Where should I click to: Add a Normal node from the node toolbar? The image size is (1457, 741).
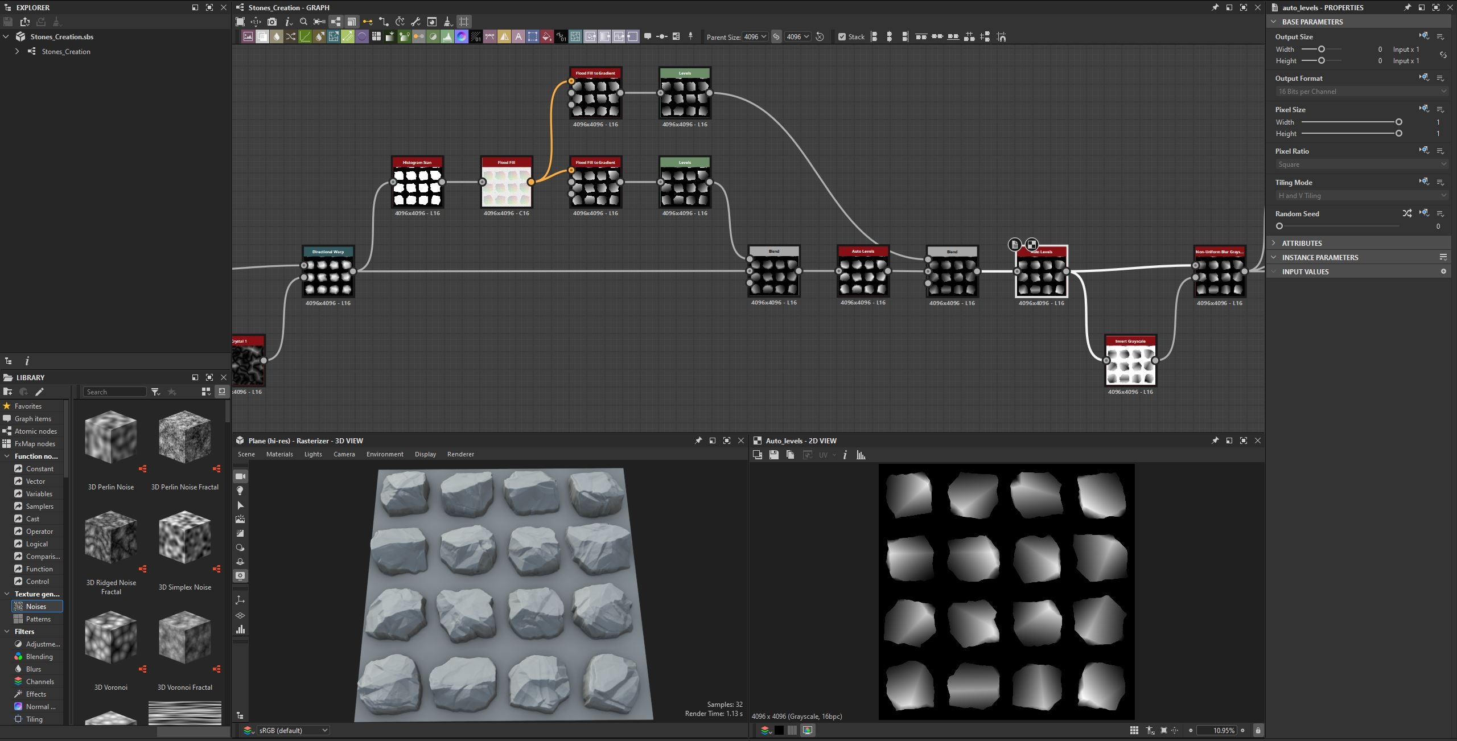(462, 37)
